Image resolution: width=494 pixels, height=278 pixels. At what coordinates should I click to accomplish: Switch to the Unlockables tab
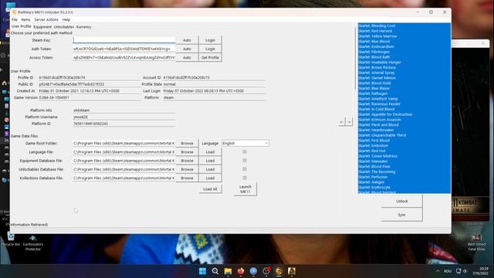pyautogui.click(x=63, y=27)
